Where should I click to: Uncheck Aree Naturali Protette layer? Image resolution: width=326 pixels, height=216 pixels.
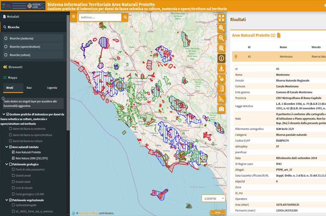pyautogui.click(x=13, y=152)
